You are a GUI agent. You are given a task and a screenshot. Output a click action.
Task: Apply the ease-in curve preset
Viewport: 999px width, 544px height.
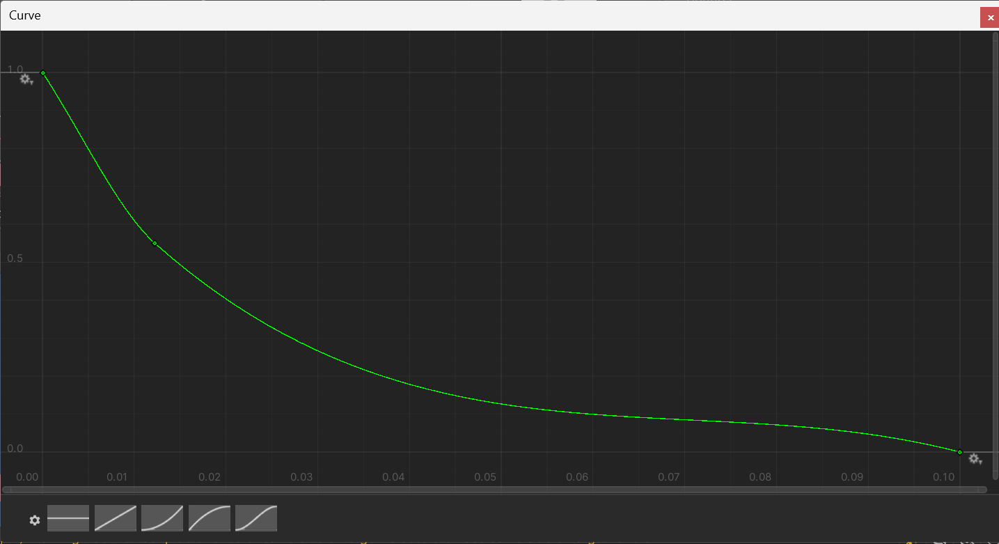coord(162,519)
